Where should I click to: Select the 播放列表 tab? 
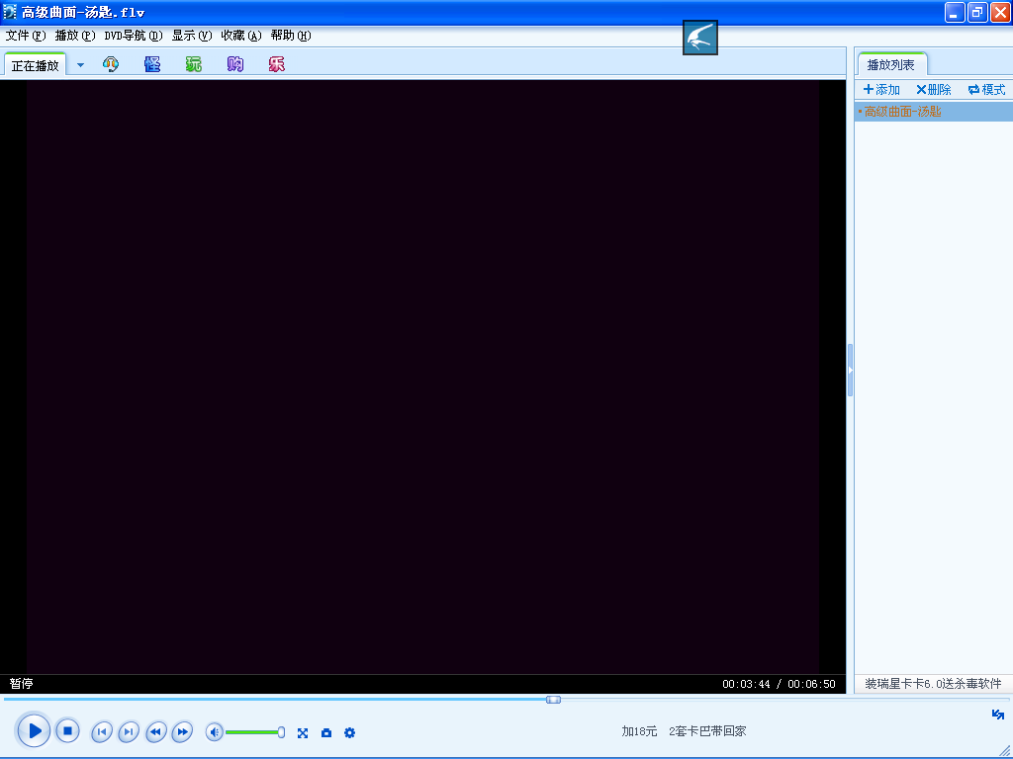(x=891, y=64)
